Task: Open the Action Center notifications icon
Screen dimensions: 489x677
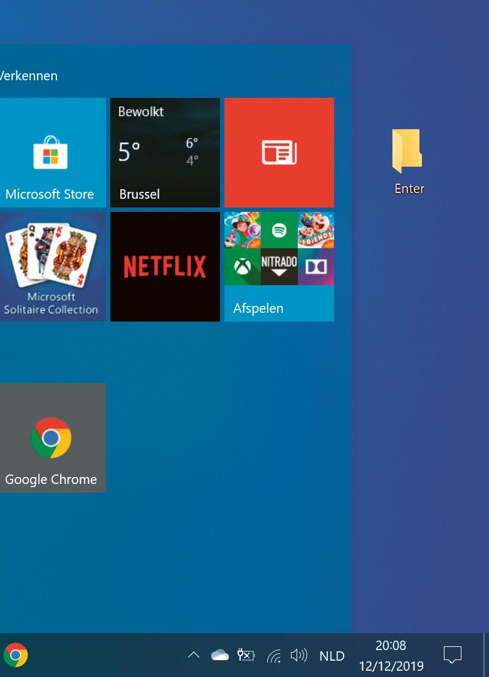Action: pos(453,655)
